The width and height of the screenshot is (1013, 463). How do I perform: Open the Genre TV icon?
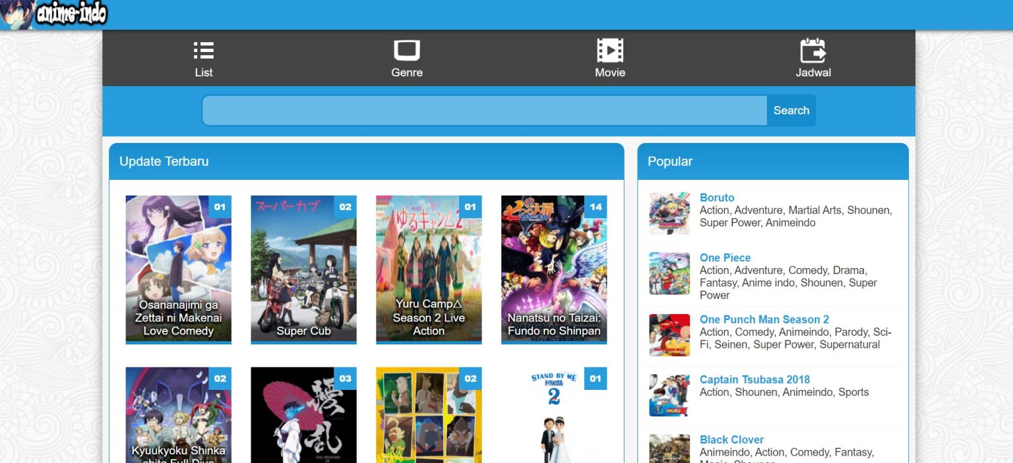[x=407, y=50]
